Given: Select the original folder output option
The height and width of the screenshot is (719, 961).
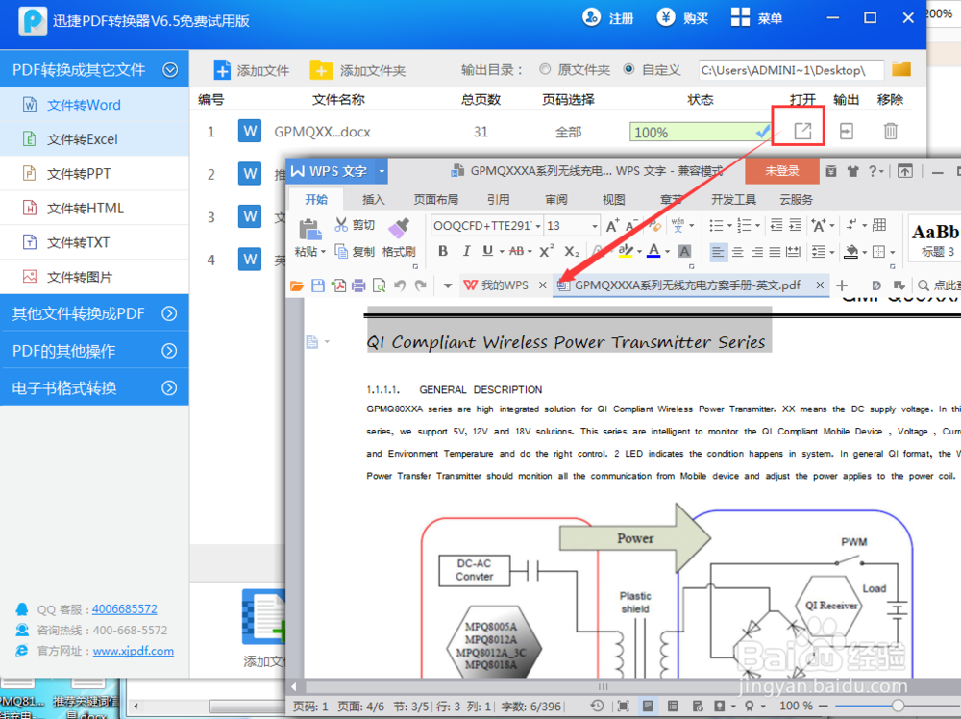Looking at the screenshot, I should point(544,68).
